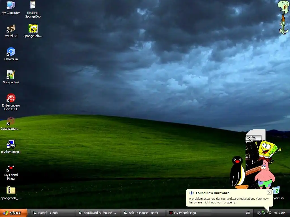Select the spongebob_... zipped folder
Image resolution: width=290 pixels, height=217 pixels.
[x=11, y=193]
